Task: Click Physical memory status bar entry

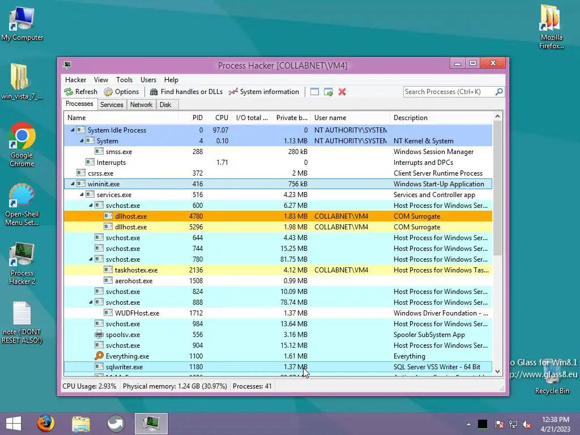Action: pyautogui.click(x=174, y=386)
